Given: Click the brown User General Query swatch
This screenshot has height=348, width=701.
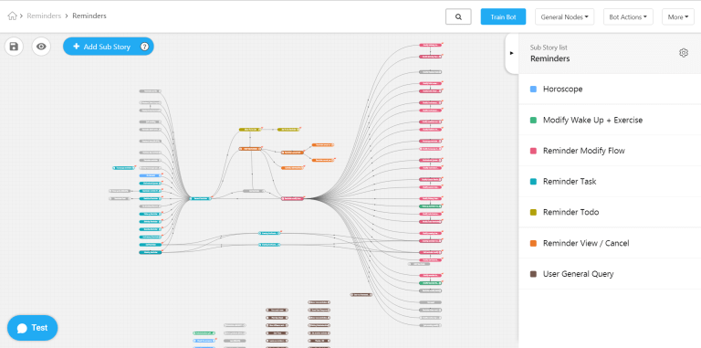Looking at the screenshot, I should pos(533,274).
